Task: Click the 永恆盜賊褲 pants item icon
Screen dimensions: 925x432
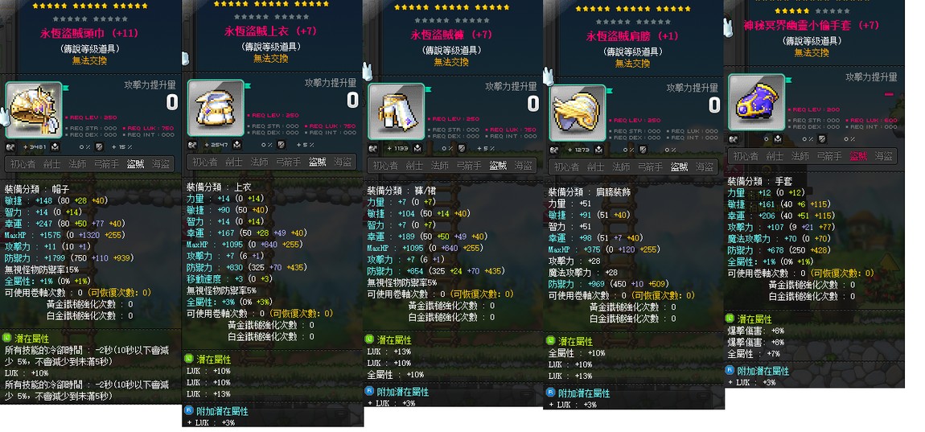Action: (396, 111)
